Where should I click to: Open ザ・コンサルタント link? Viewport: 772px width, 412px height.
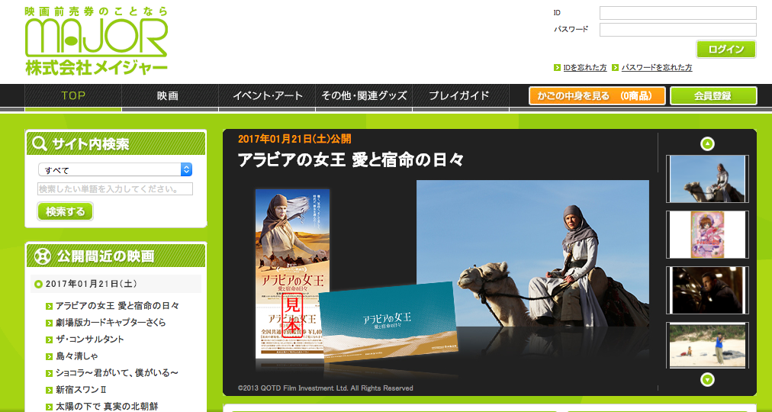(90, 340)
